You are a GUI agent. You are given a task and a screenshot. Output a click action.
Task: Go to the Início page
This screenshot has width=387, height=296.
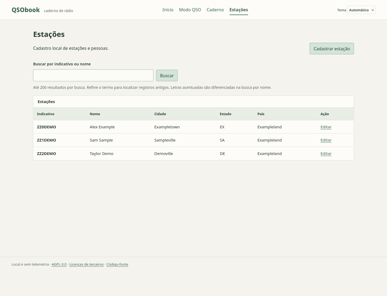(x=168, y=10)
